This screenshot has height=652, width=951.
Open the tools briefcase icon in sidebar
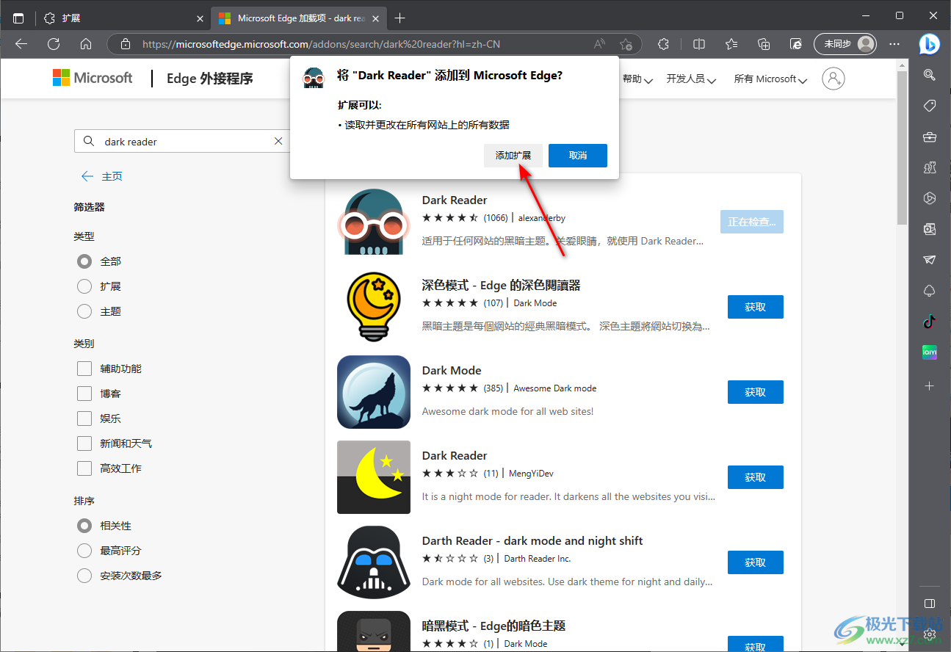(929, 137)
